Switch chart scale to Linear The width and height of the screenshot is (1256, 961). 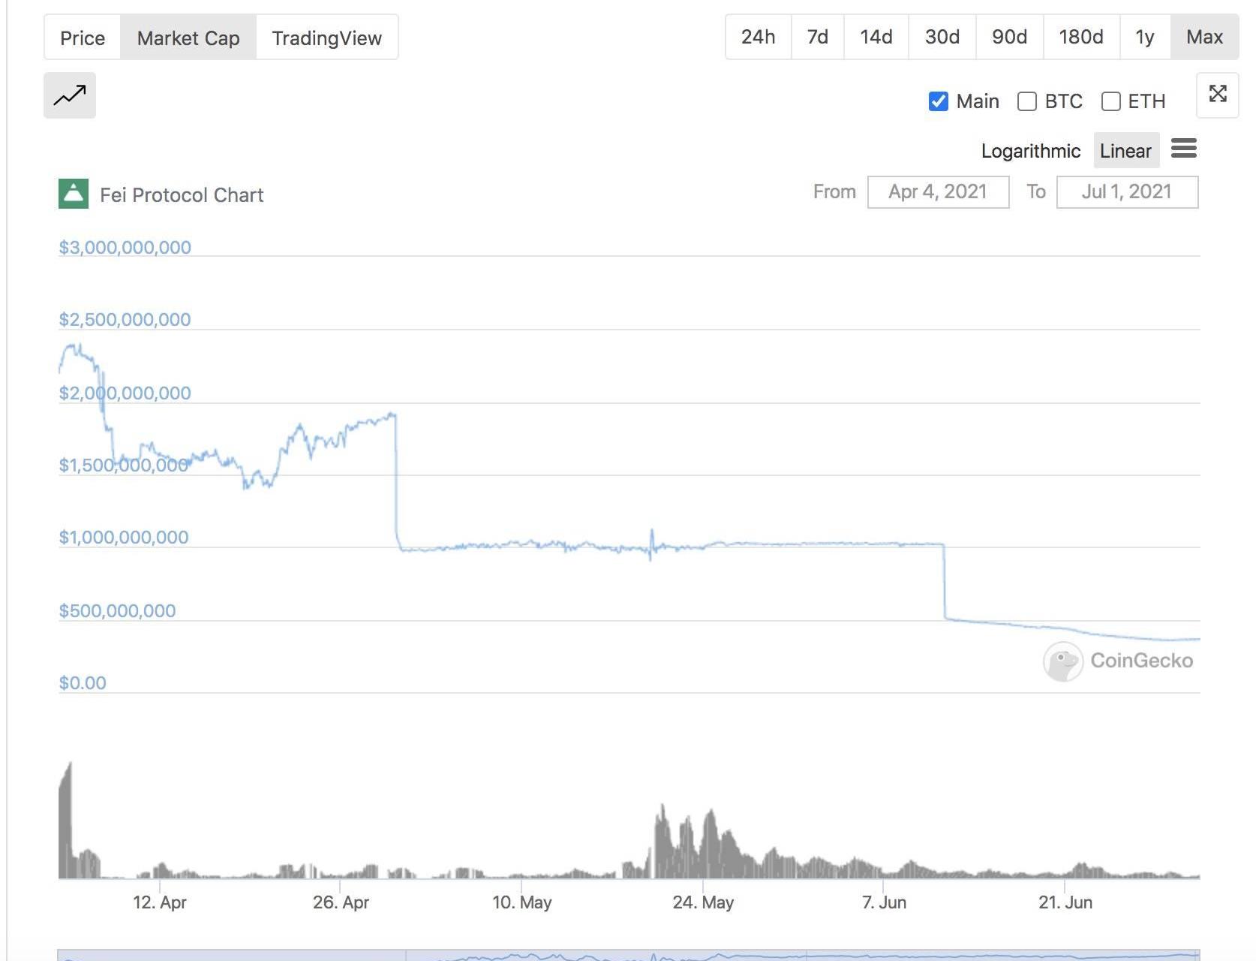[x=1126, y=151]
